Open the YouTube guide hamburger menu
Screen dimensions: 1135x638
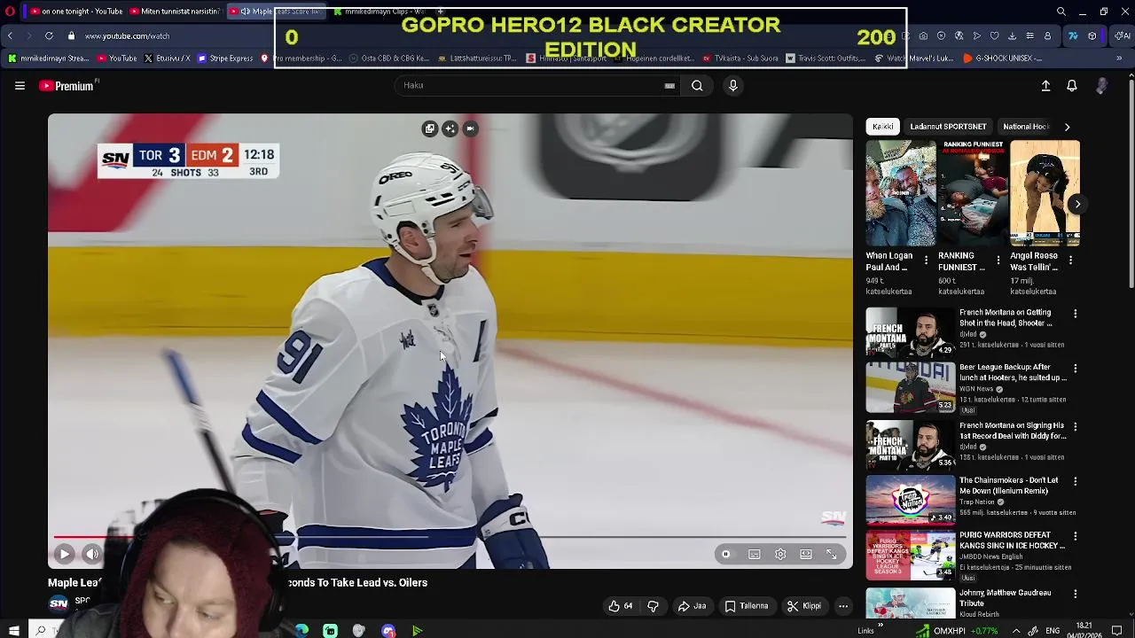pos(20,86)
